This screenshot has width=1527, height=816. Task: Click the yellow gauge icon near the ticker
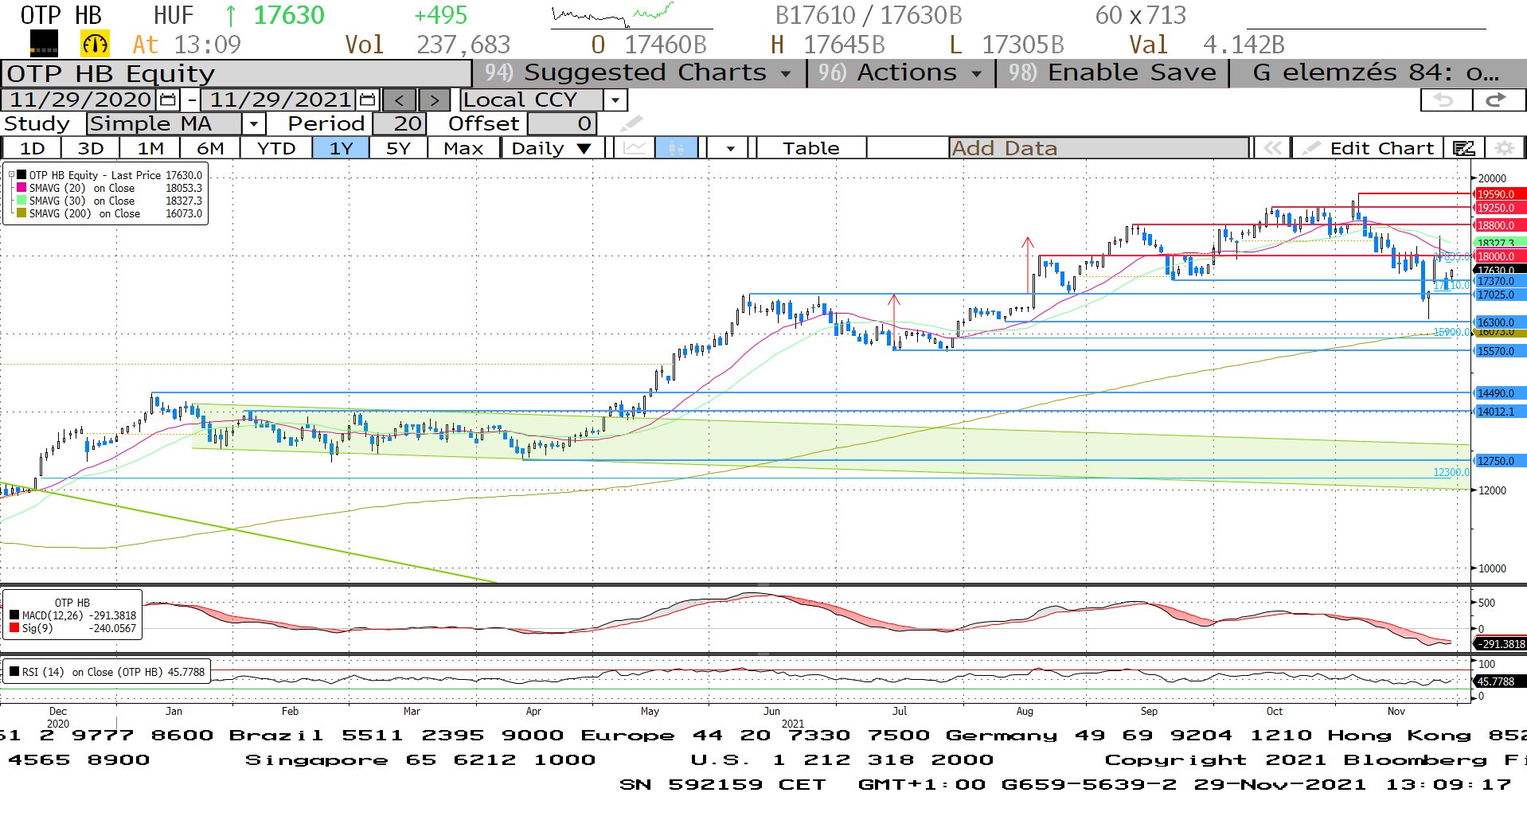pos(95,44)
